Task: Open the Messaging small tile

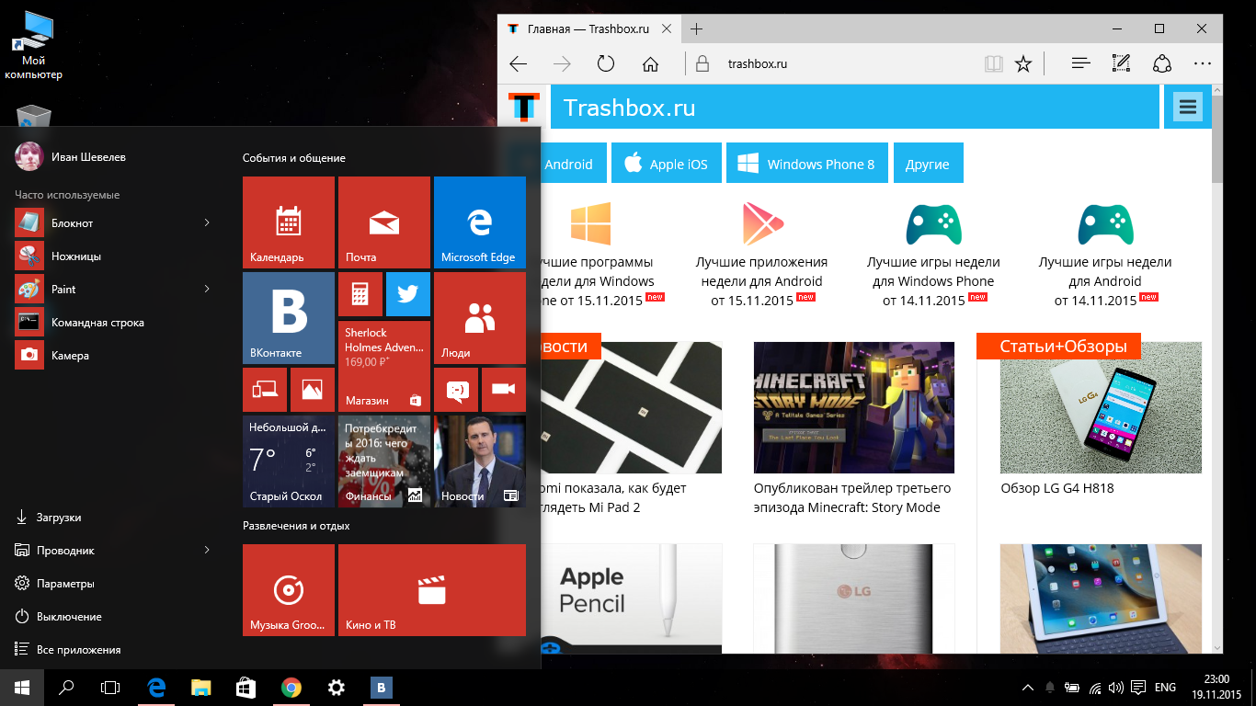Action: [x=455, y=390]
